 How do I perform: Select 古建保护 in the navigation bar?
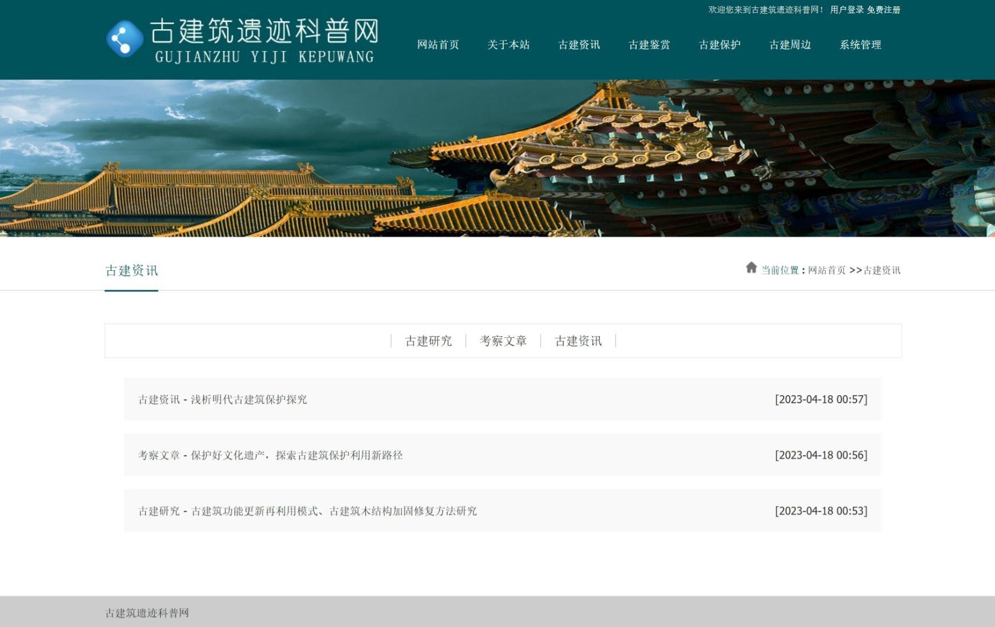pos(720,45)
